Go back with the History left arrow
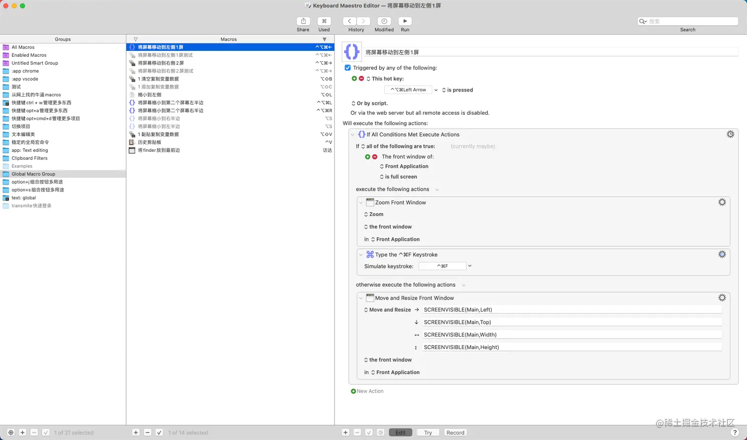Viewport: 747px width, 440px height. [x=349, y=21]
